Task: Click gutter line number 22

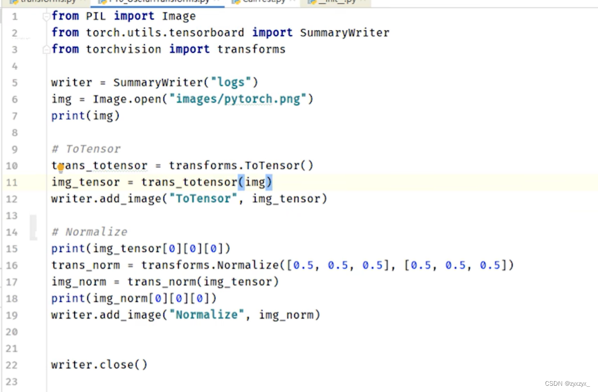Action: [12, 365]
